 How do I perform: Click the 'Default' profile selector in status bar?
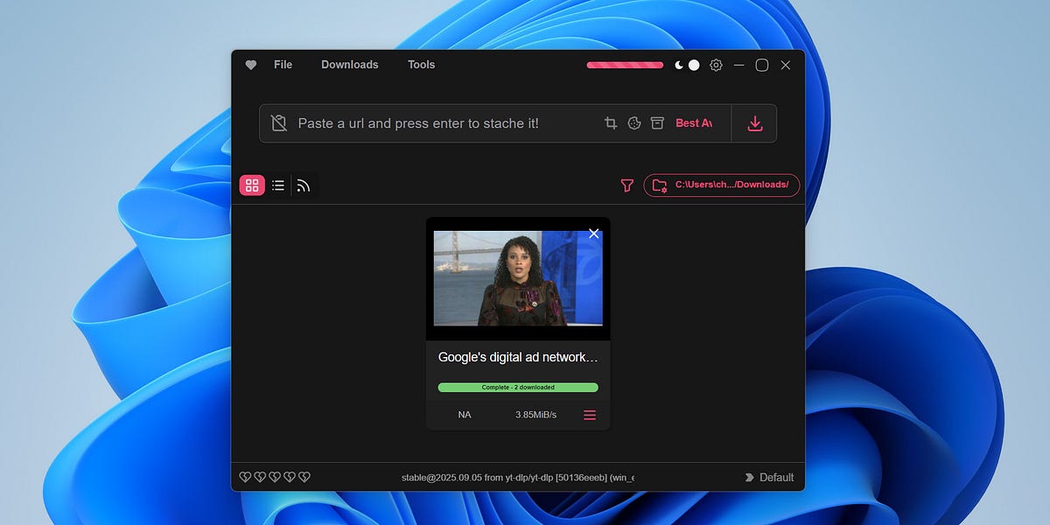tap(769, 478)
